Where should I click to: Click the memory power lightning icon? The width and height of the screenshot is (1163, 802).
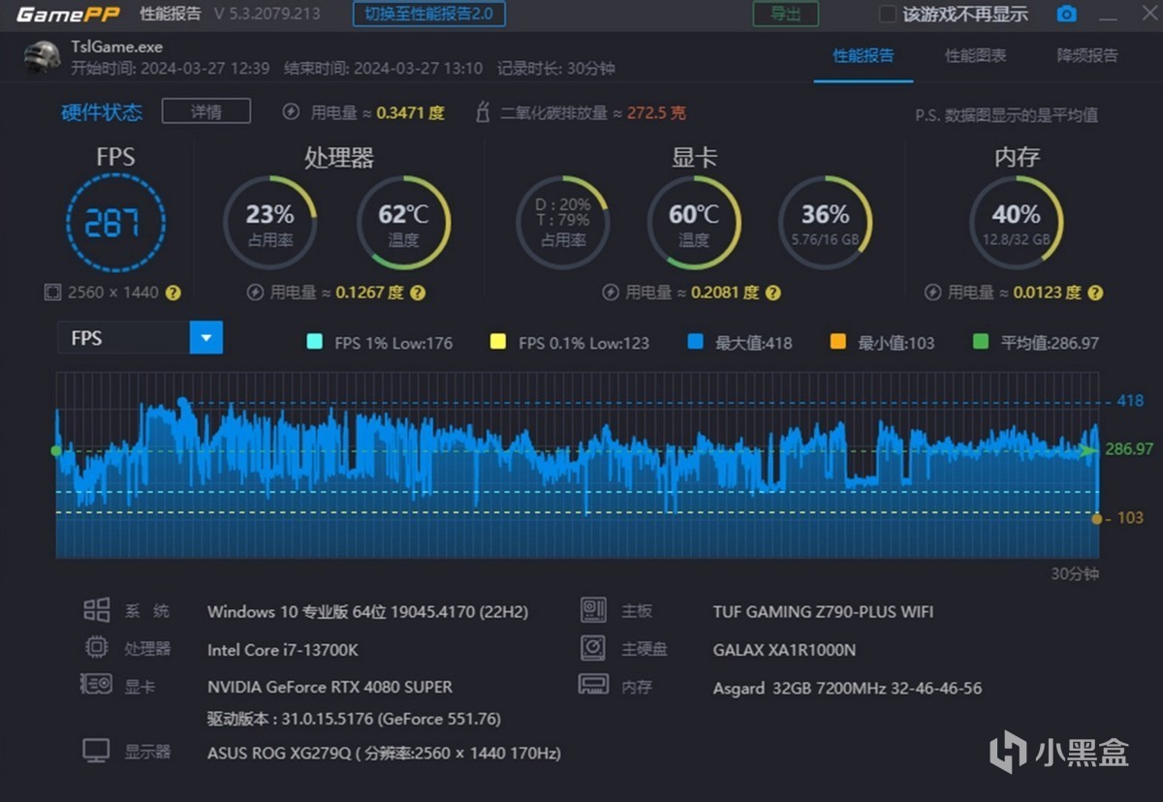point(932,293)
